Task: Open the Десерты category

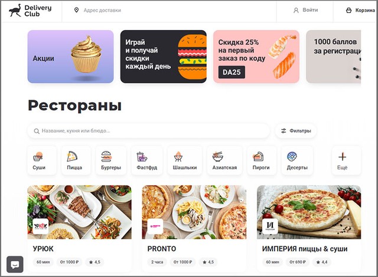Action: point(297,160)
